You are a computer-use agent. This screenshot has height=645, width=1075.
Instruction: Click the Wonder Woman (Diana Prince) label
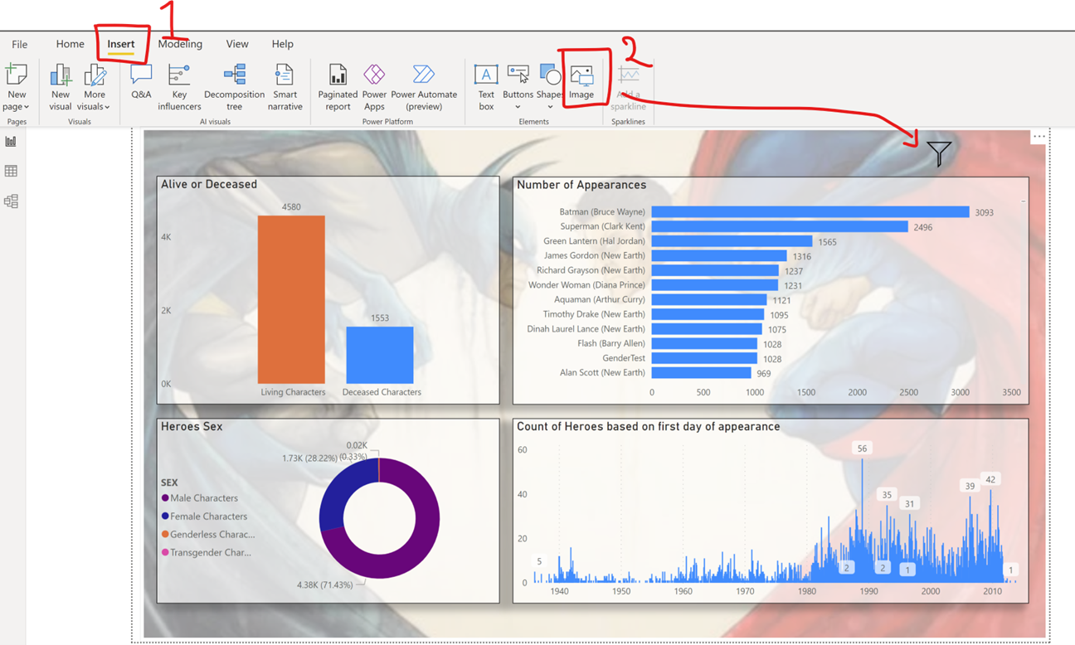pos(586,285)
